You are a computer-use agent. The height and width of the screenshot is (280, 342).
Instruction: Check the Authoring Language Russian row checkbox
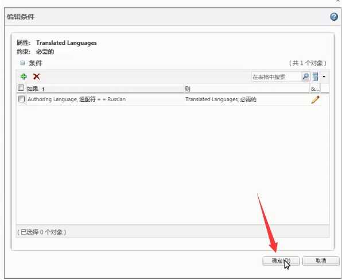tap(21, 99)
